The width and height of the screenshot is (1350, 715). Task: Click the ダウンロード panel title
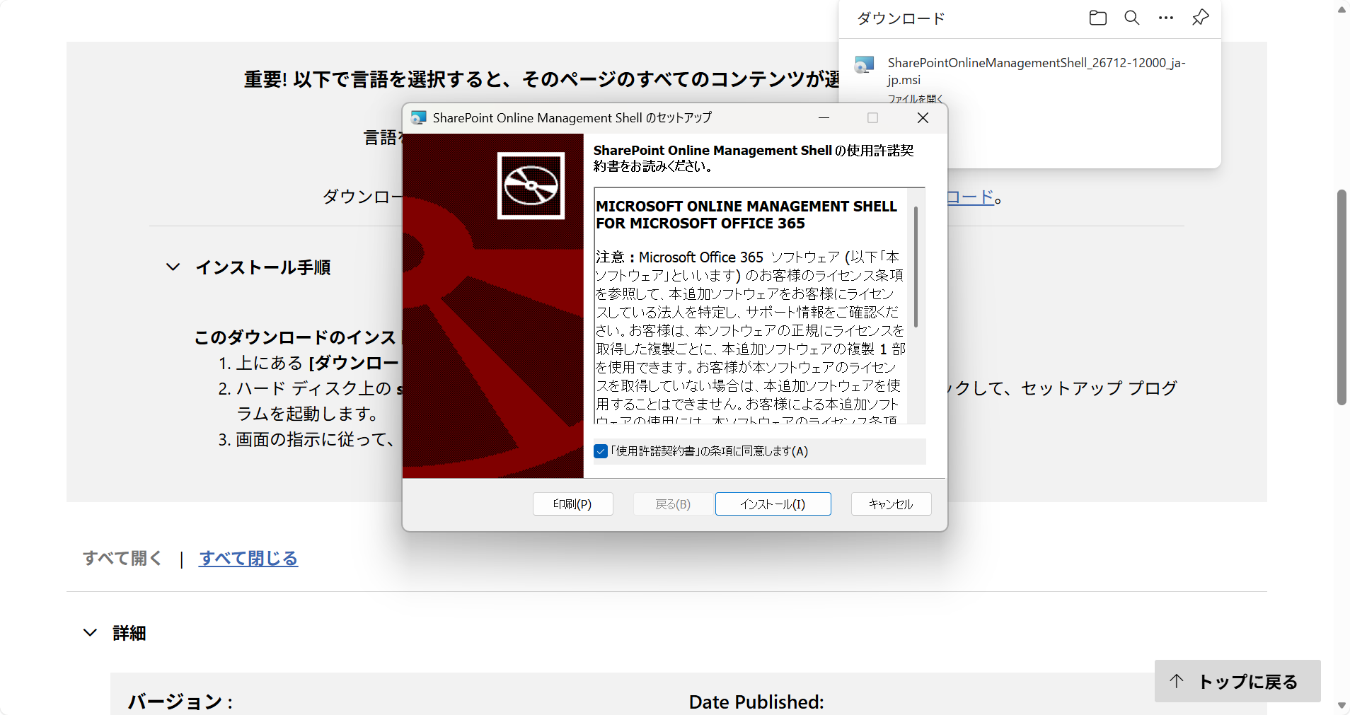(x=901, y=18)
